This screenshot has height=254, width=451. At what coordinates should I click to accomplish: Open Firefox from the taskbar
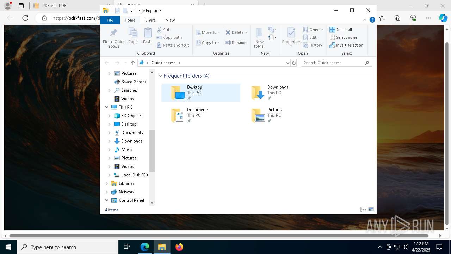(179, 247)
